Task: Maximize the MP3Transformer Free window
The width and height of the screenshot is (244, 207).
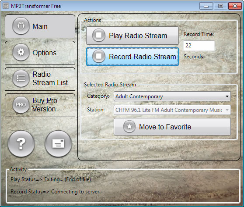Action: tap(220, 6)
